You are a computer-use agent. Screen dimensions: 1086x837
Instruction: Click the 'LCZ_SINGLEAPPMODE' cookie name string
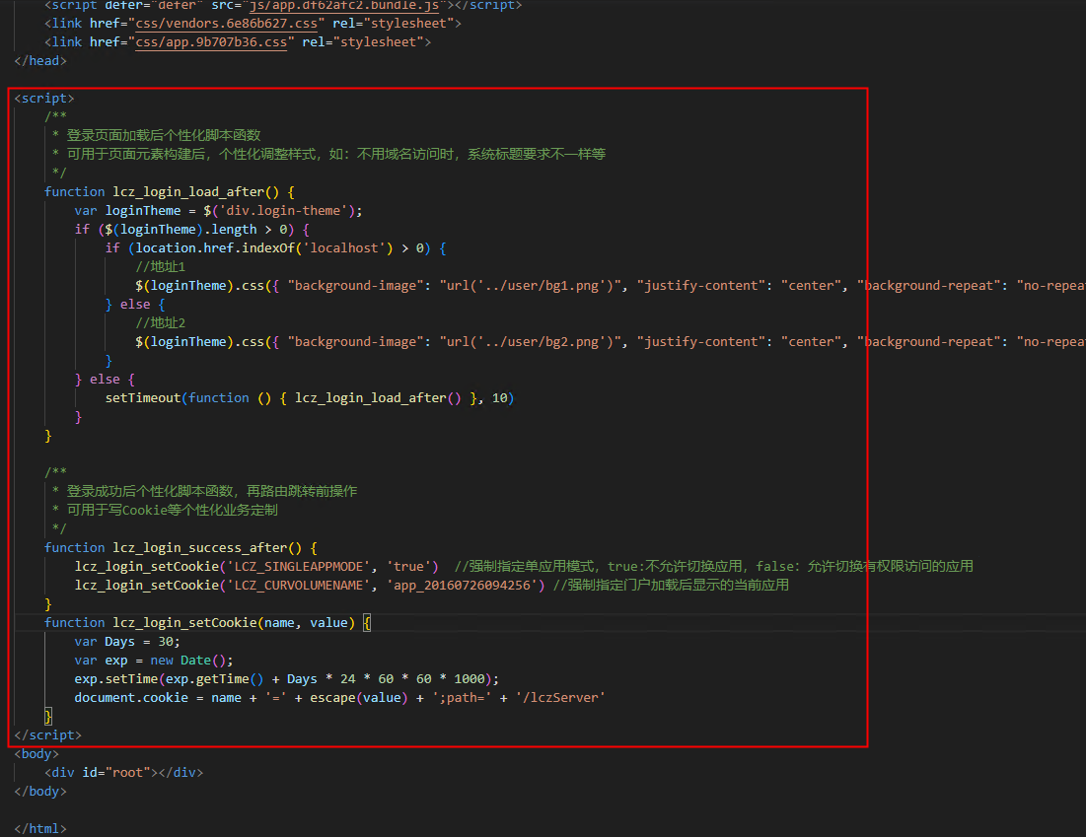coord(300,566)
